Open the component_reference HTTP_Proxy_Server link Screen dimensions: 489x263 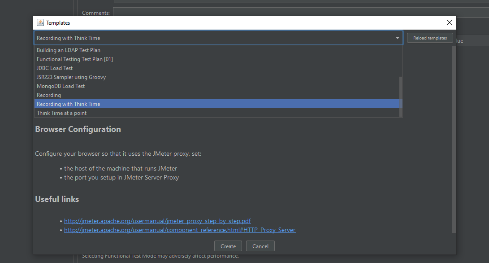pyautogui.click(x=180, y=230)
